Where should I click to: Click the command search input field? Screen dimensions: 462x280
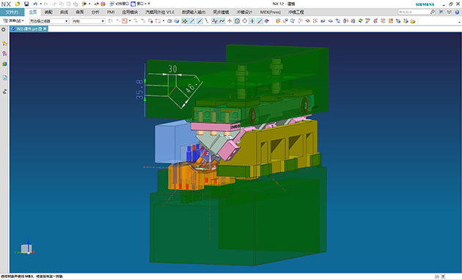pyautogui.click(x=414, y=12)
